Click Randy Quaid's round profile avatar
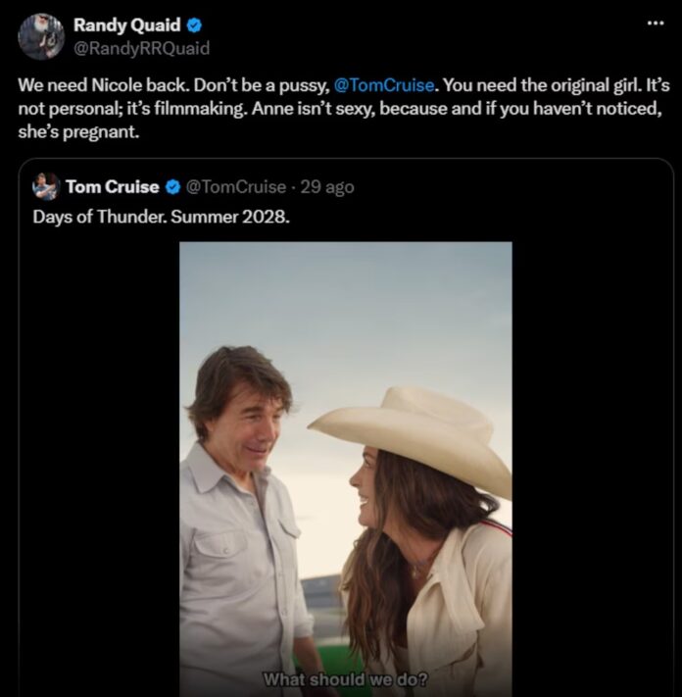The height and width of the screenshot is (697, 682). (41, 36)
